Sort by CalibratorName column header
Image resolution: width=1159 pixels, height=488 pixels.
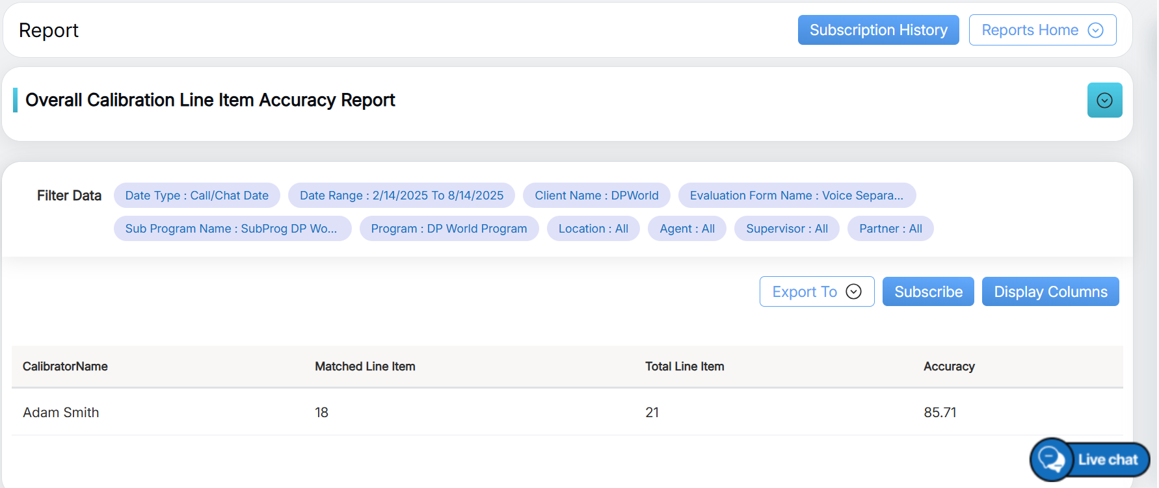pyautogui.click(x=65, y=366)
